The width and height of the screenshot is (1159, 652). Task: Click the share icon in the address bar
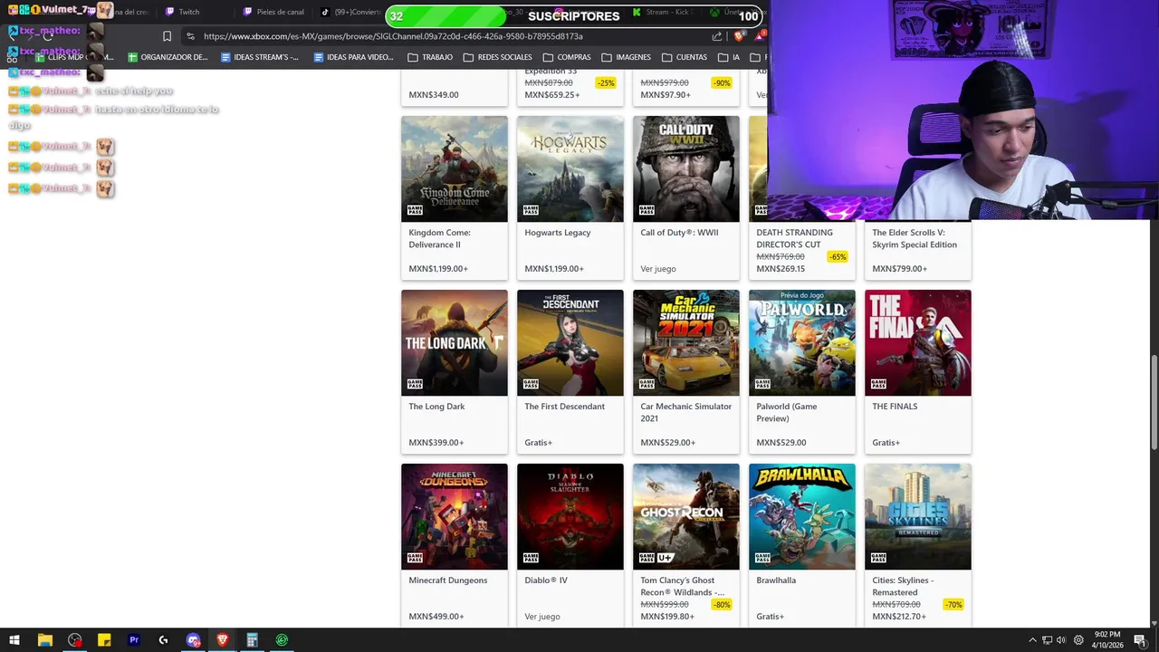717,36
